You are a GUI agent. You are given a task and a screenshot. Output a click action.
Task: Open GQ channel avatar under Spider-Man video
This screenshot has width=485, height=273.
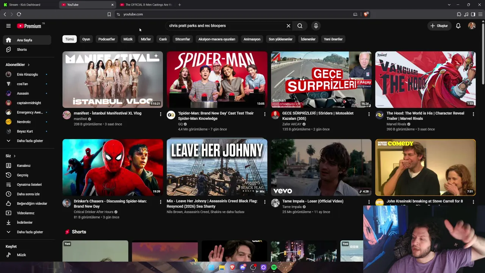(x=171, y=115)
